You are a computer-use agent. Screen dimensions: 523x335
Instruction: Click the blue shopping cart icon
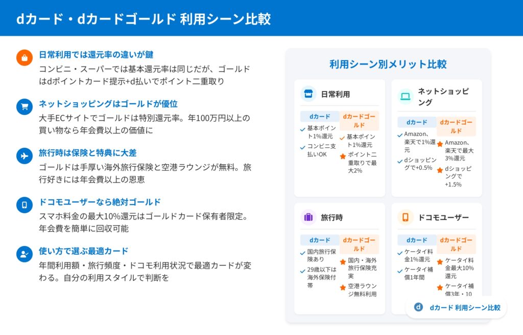(x=24, y=106)
